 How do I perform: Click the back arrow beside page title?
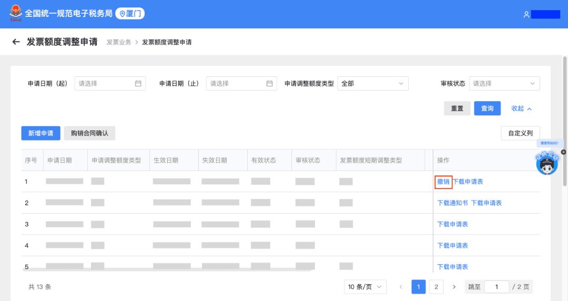16,42
